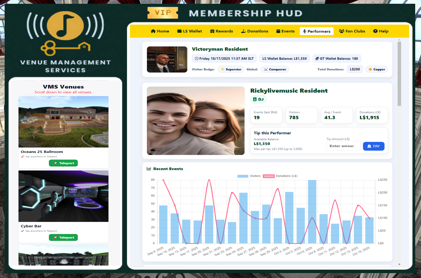
Task: Open the L$ Wallet tab
Action: (x=190, y=31)
